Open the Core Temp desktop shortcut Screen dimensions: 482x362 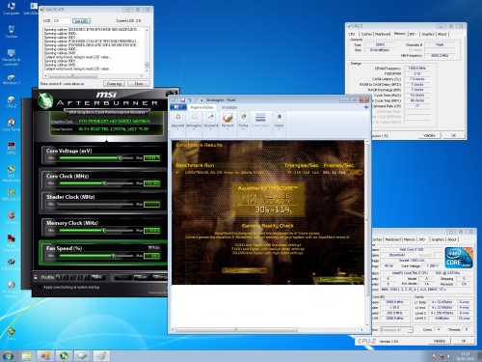pos(11,125)
